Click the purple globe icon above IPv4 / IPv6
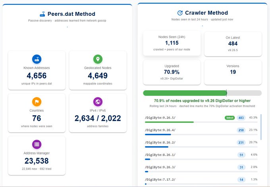 tap(98, 102)
